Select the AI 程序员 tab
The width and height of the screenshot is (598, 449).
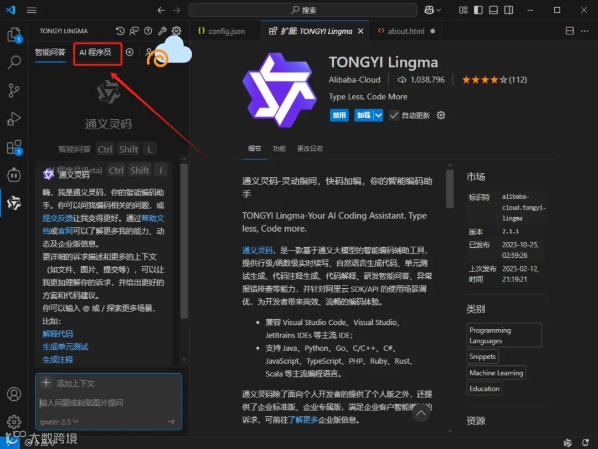95,52
